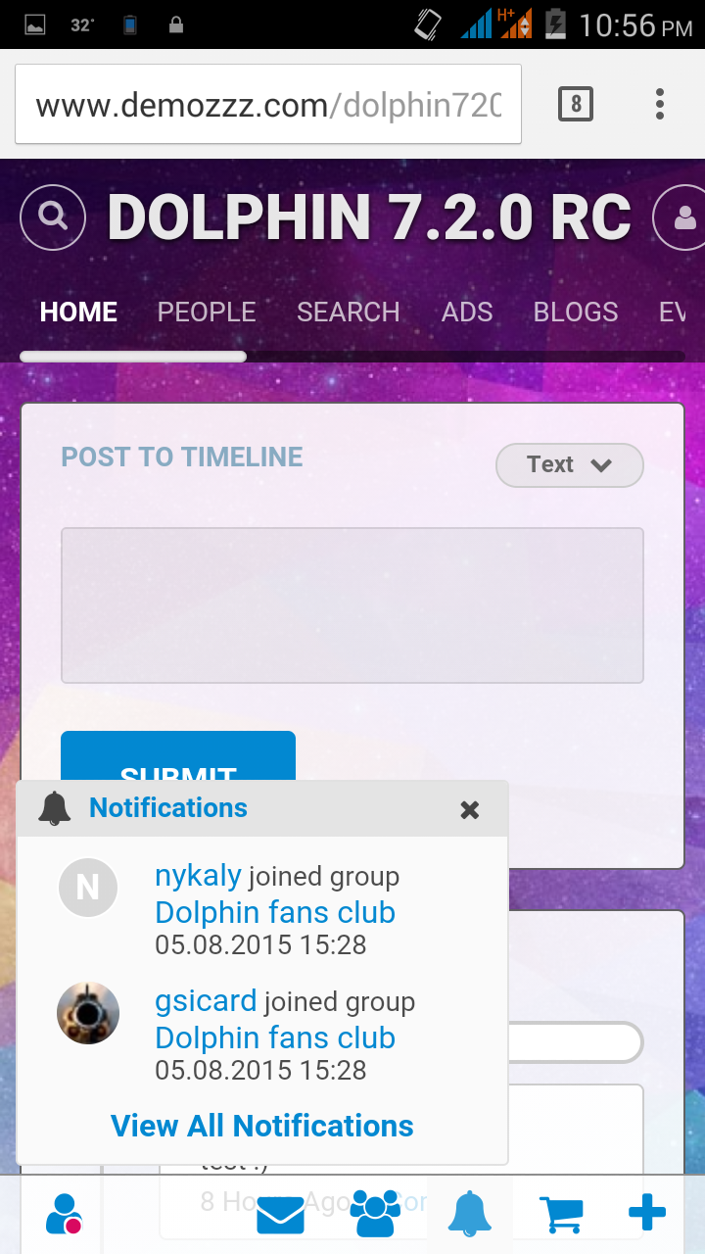705x1254 pixels.
Task: Expand the Text post type dropdown
Action: point(569,464)
